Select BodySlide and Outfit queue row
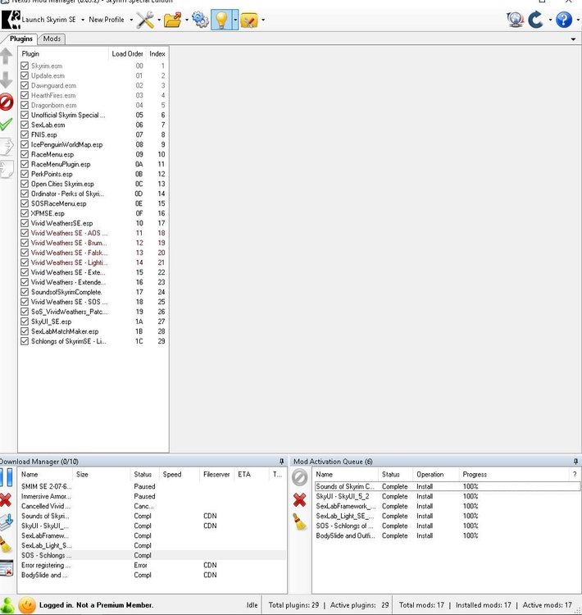 447,535
